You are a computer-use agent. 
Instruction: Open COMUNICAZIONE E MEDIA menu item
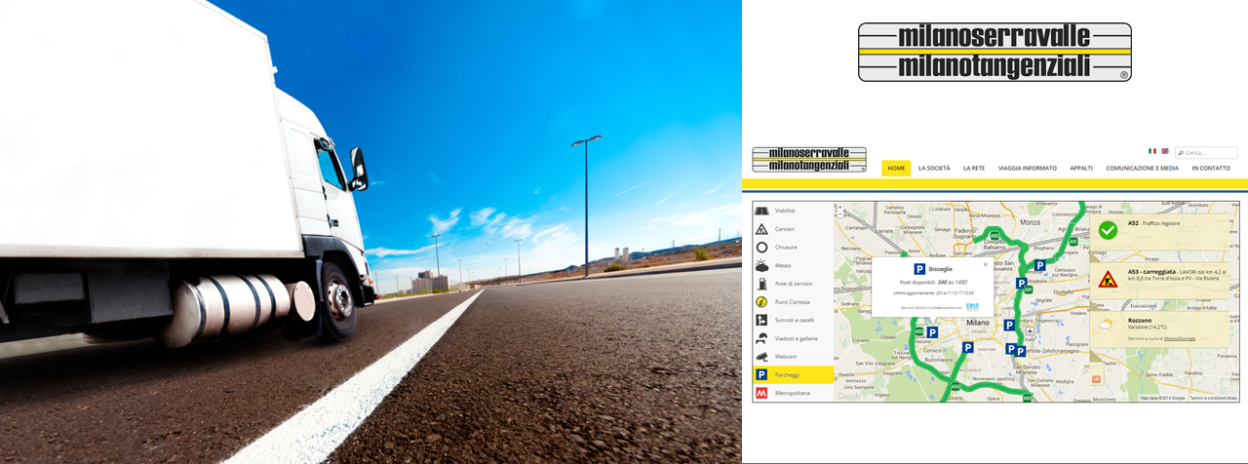[1142, 168]
